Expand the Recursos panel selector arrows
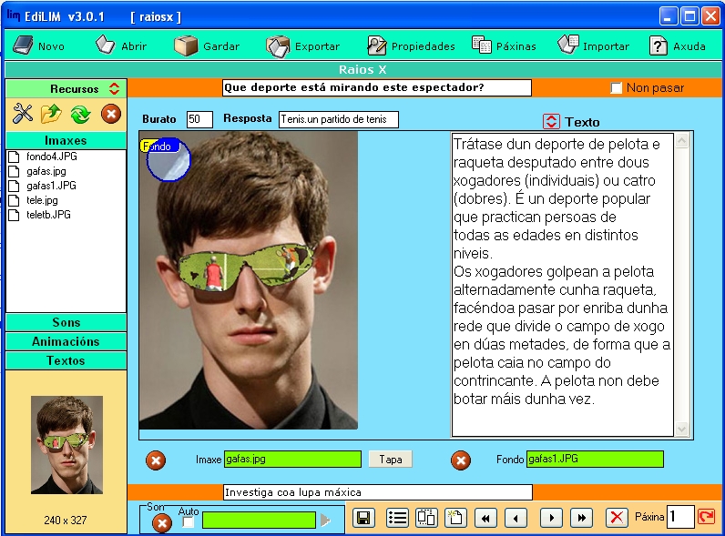Viewport: 725px width, 536px height. (x=114, y=89)
